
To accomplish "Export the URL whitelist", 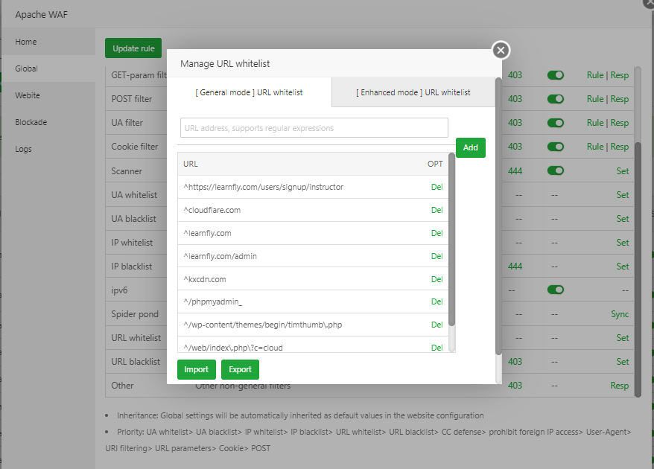I will click(240, 370).
